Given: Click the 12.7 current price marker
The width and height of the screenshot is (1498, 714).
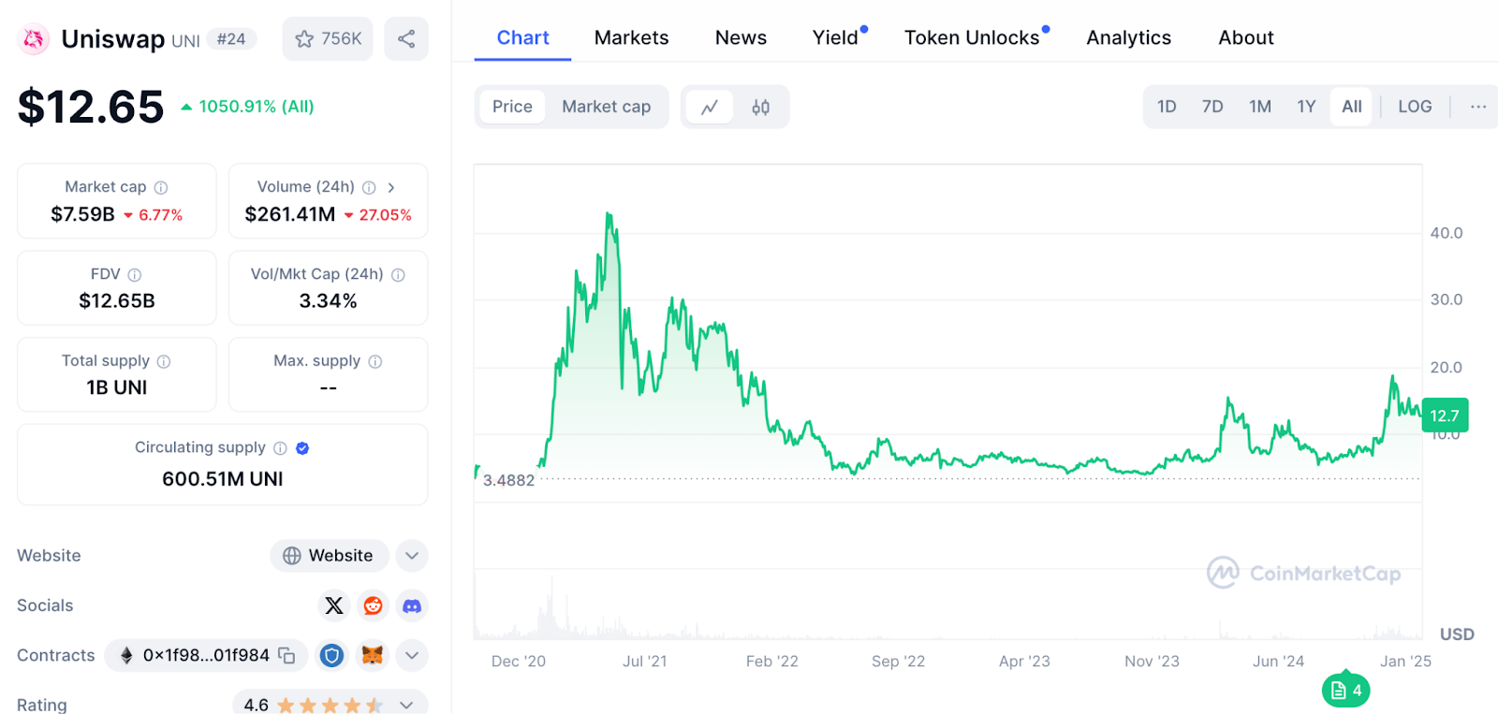Looking at the screenshot, I should point(1445,415).
